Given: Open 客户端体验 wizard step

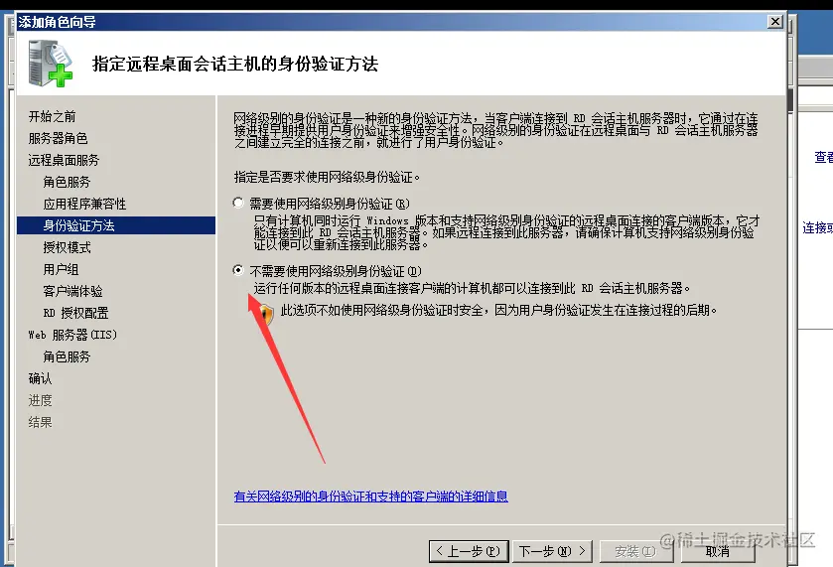Looking at the screenshot, I should point(72,291).
